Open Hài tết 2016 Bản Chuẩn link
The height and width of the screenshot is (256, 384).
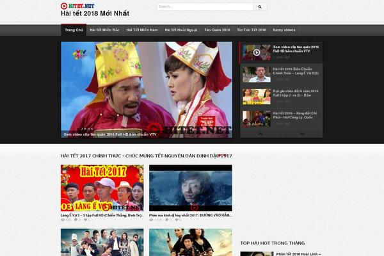pyautogui.click(x=296, y=71)
